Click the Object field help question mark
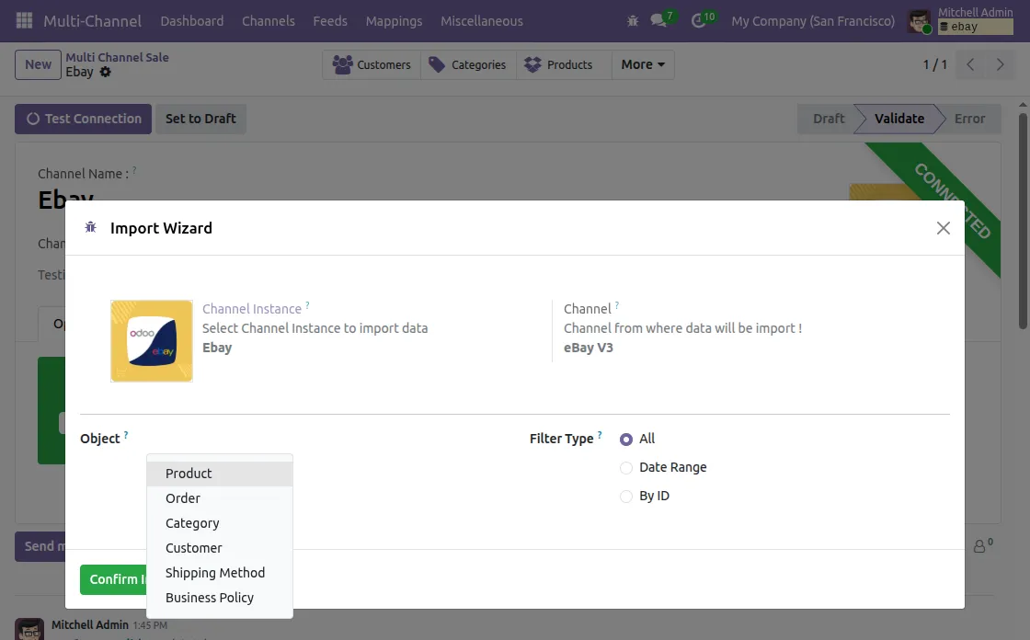 coord(126,434)
